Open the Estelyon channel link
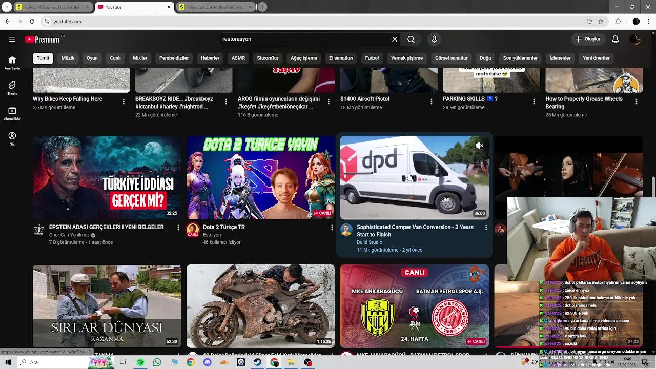Screen dimensions: 656x369 (x=212, y=235)
